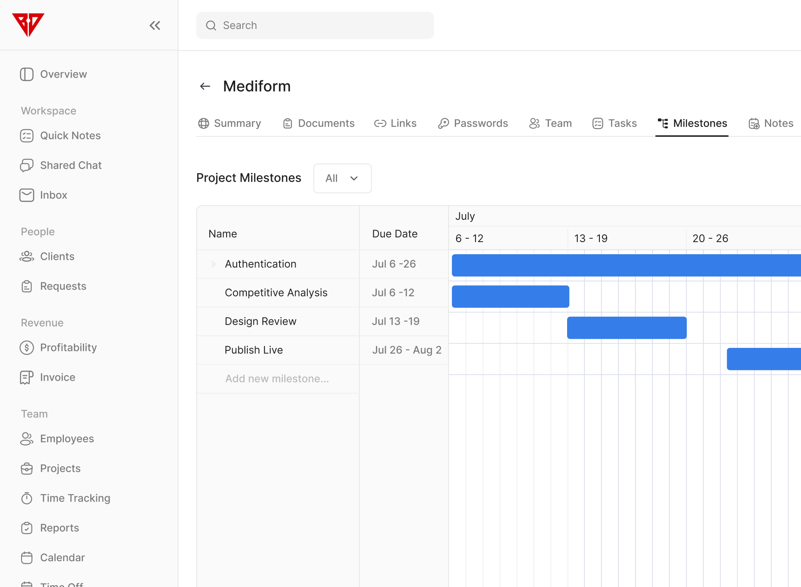Image resolution: width=801 pixels, height=587 pixels.
Task: Click the Projects briefcase icon
Action: tap(27, 468)
